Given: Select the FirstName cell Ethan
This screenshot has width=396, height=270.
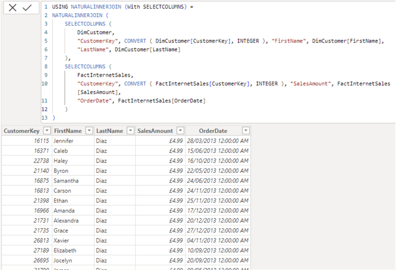Looking at the screenshot, I should 73,201.
